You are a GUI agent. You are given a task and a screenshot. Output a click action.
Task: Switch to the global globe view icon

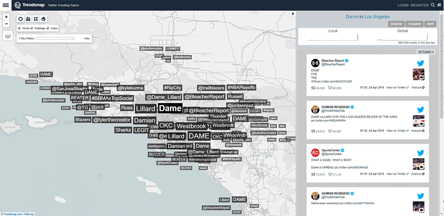click(43, 19)
